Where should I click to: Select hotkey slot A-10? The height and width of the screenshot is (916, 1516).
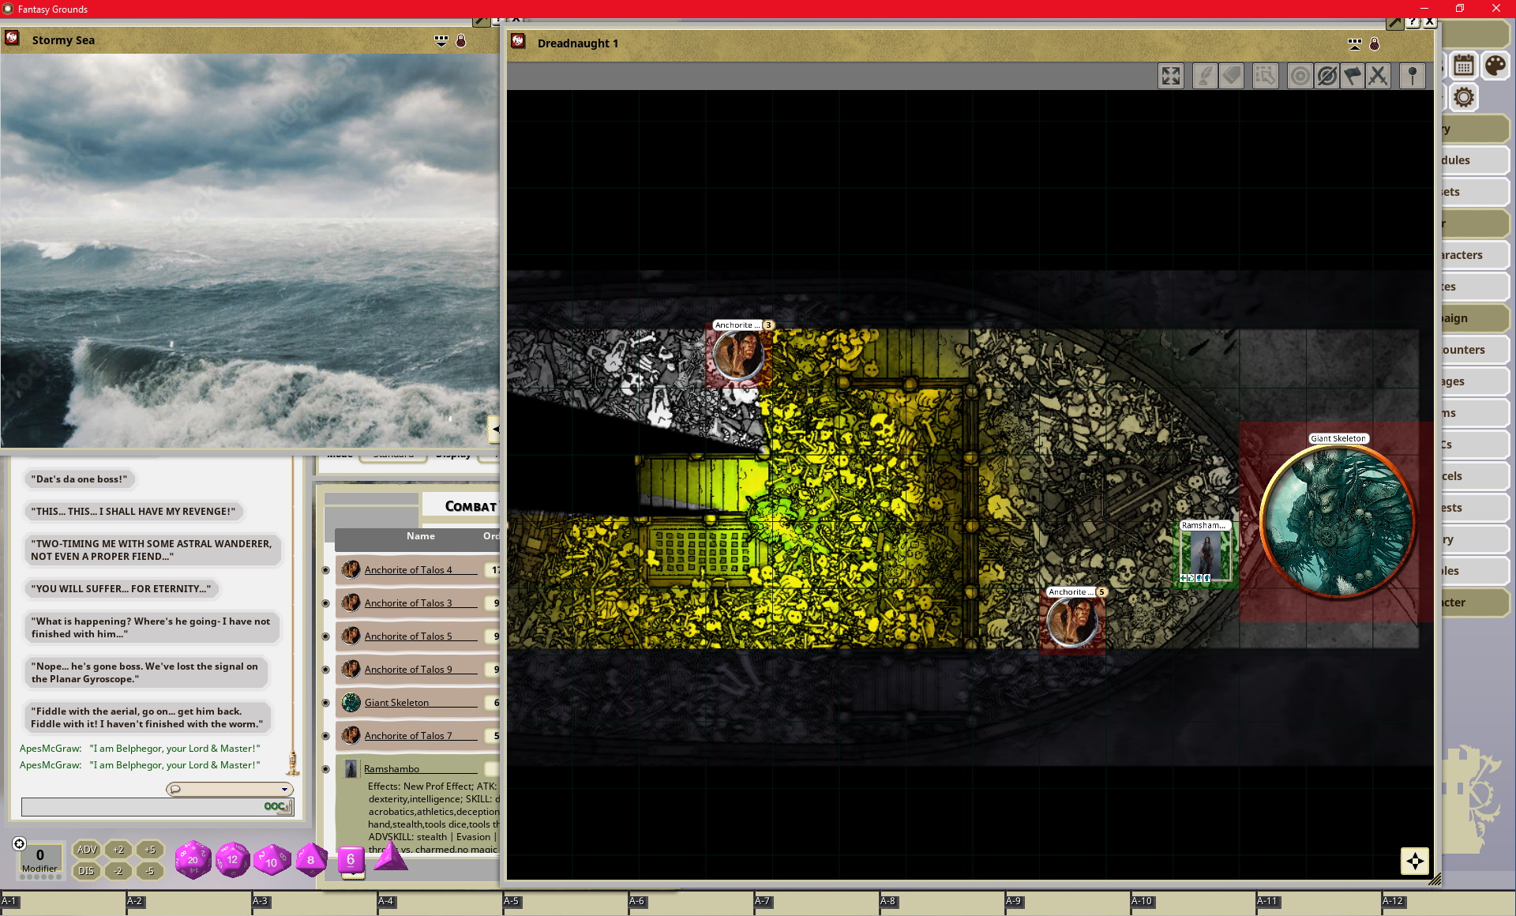point(1193,904)
